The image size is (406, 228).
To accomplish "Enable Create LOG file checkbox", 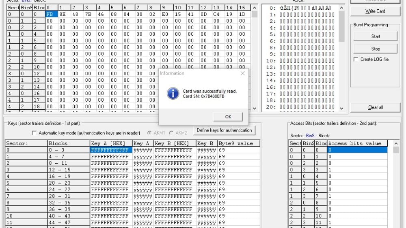I will [356, 60].
